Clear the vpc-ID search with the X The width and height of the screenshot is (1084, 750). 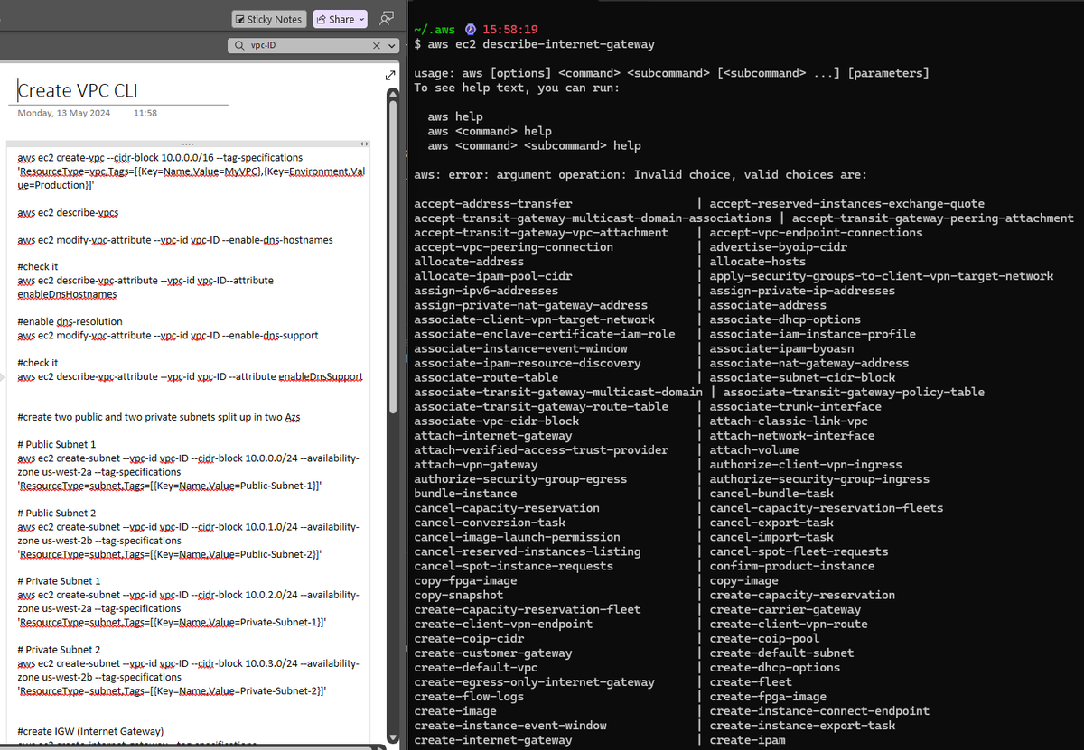377,45
